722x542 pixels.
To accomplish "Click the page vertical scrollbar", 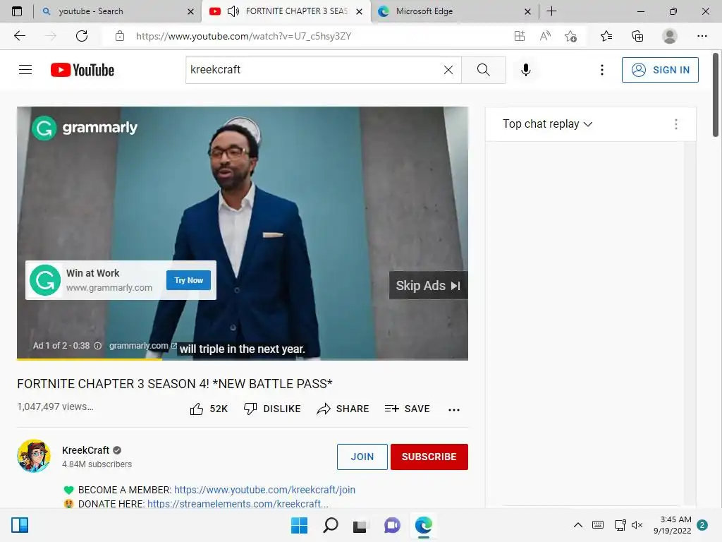I will pos(716,95).
